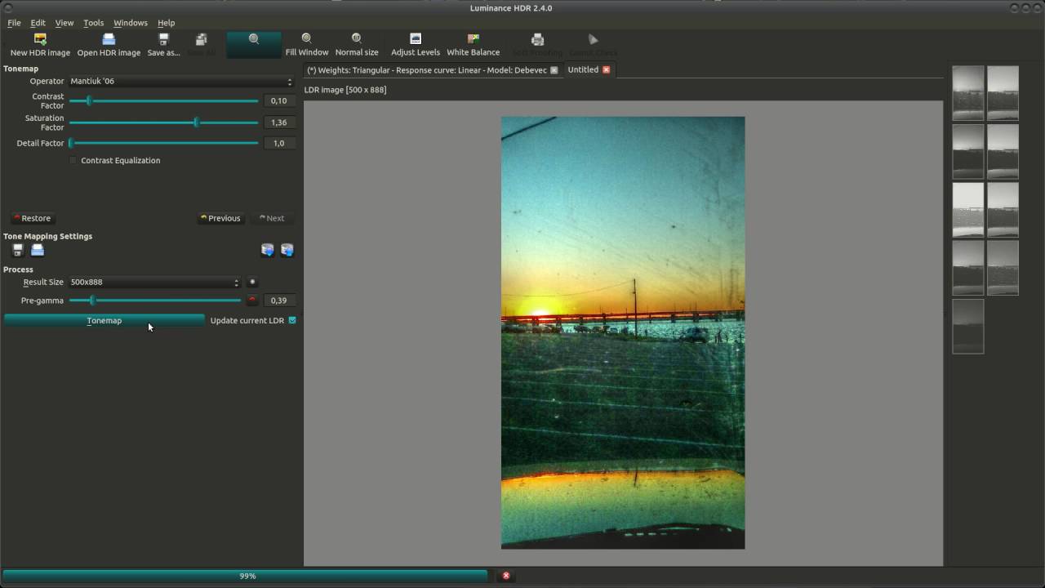Click the first database icon under Tone Mapping Settings
This screenshot has height=588, width=1045.
coord(267,250)
